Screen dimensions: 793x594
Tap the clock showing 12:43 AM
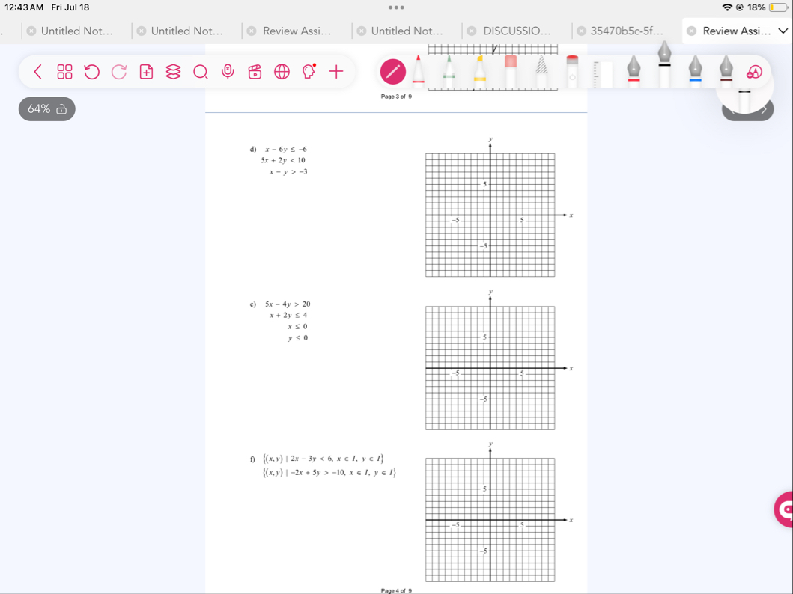point(24,7)
